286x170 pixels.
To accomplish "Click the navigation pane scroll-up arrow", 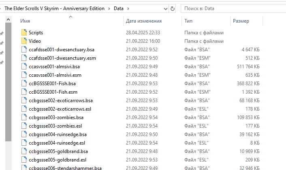I will [8, 19].
